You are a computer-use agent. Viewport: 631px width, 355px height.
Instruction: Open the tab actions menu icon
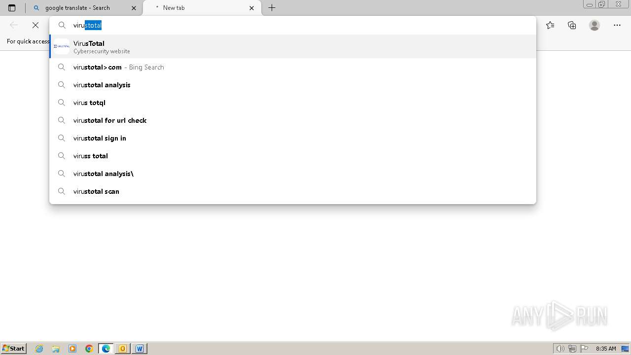tap(12, 8)
